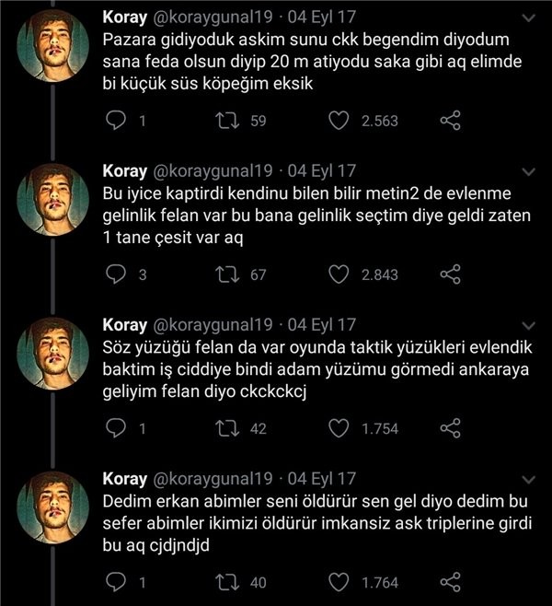
Task: Reply to the tweet about the pazara
Action: (x=115, y=121)
